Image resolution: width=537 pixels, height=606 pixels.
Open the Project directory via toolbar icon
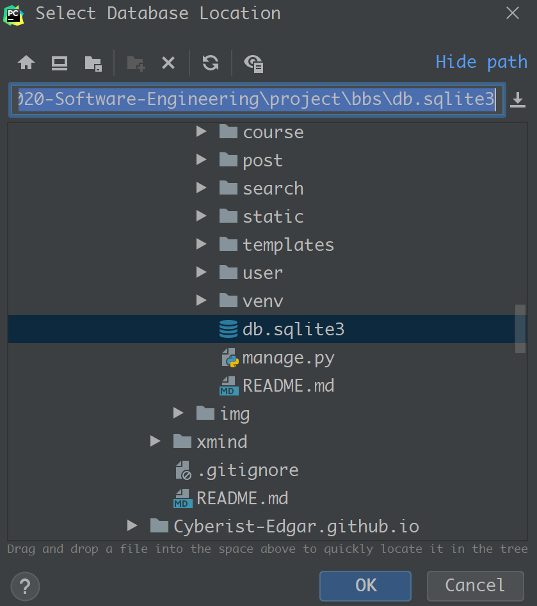point(93,62)
